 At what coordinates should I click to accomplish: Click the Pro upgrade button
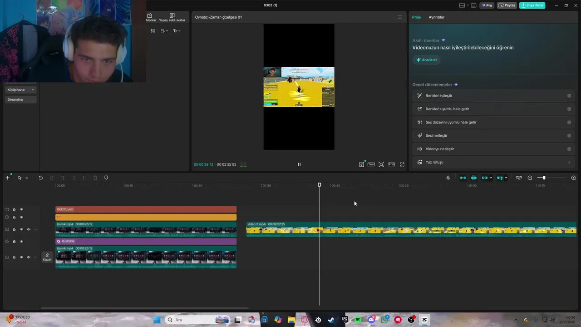[487, 5]
